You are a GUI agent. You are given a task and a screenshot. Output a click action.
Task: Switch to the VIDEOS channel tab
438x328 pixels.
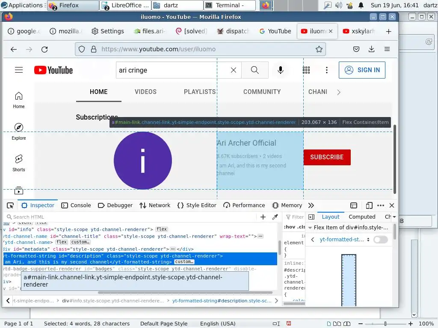click(145, 92)
